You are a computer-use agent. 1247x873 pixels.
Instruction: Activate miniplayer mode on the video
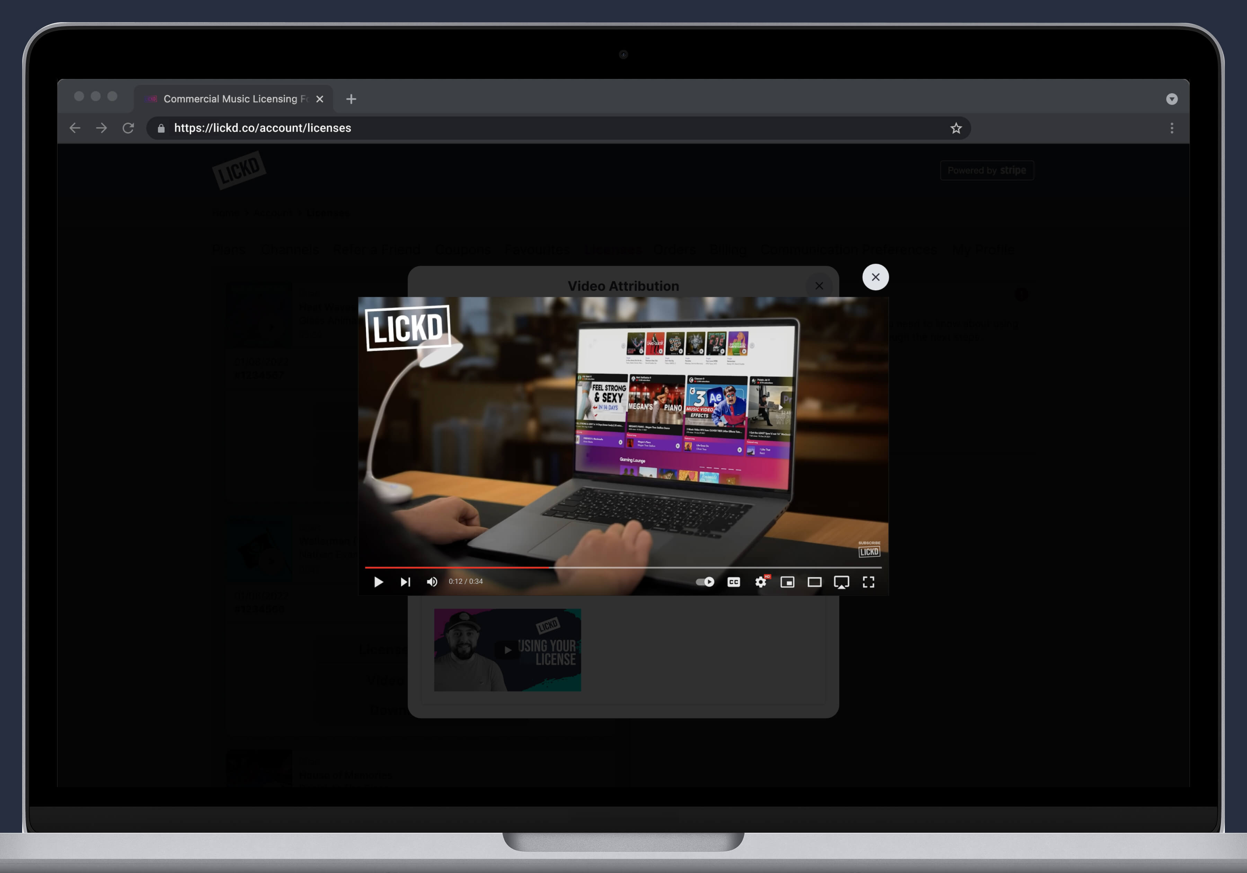(788, 582)
